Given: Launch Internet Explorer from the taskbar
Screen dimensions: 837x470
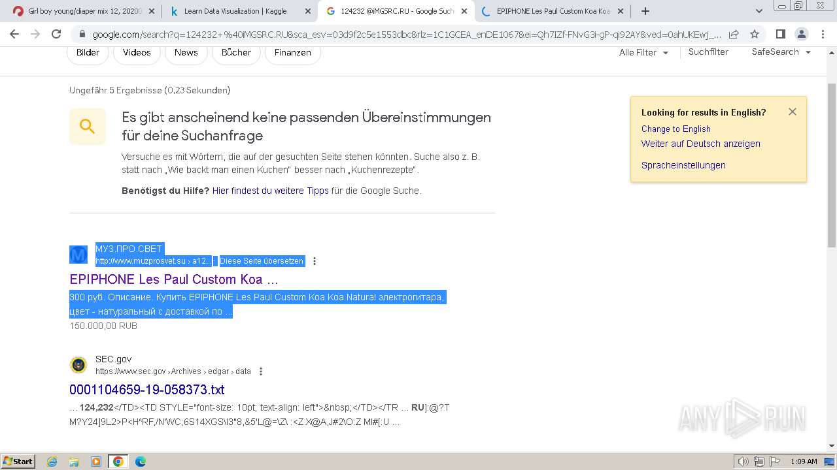Looking at the screenshot, I should (x=52, y=462).
